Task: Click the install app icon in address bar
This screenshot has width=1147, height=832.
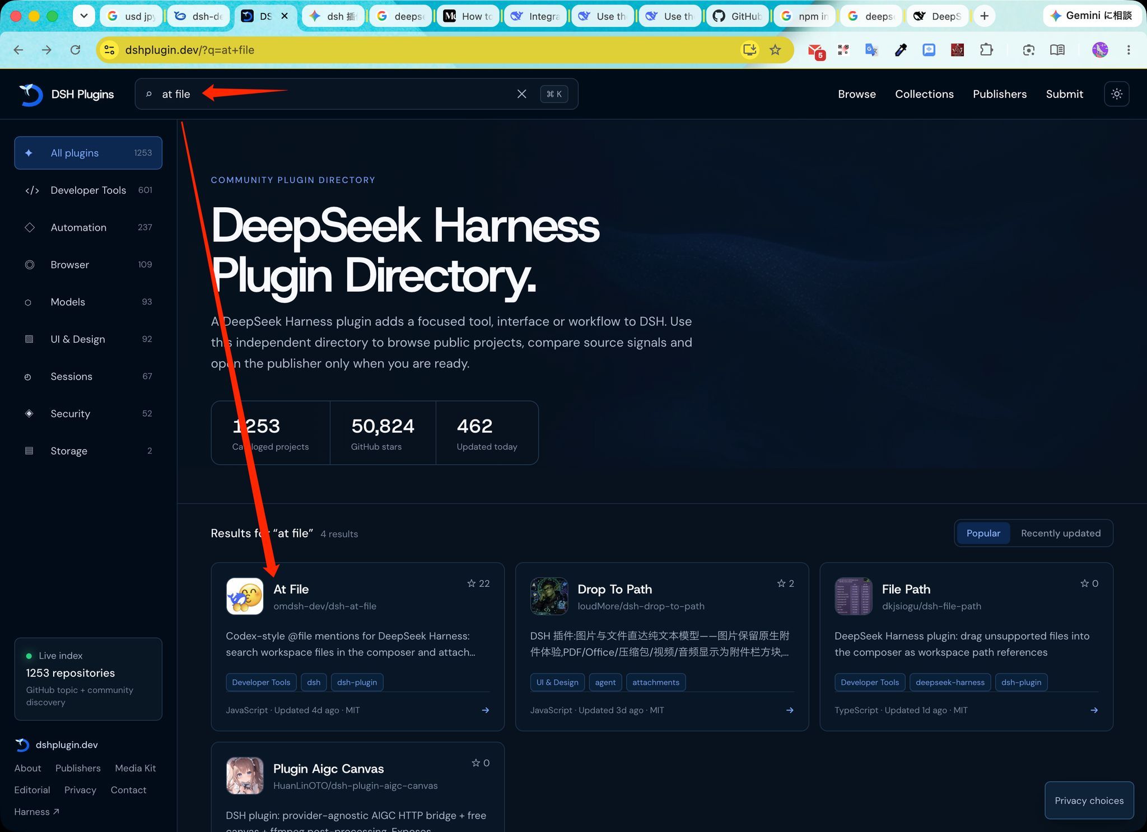Action: pyautogui.click(x=749, y=50)
